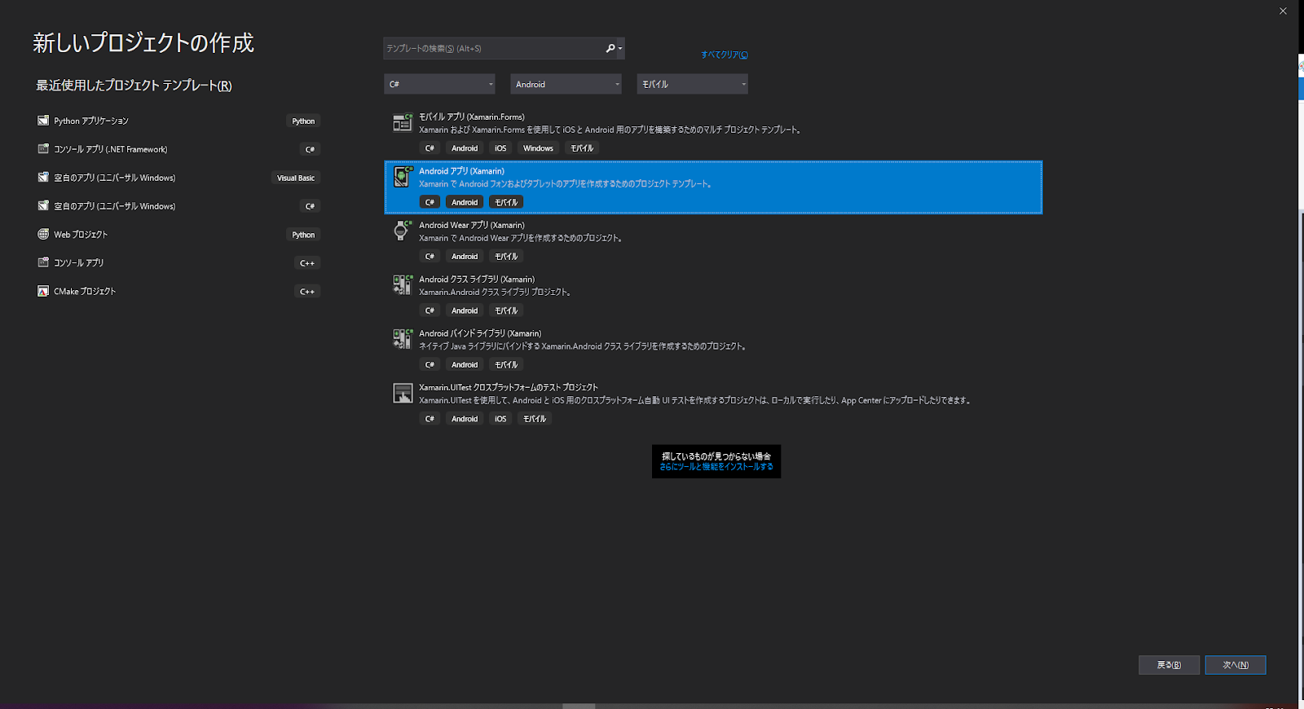Viewport: 1304px width, 709px height.
Task: Click the C# 空白のアプリ (ユニバーサル Windows) icon
Action: pos(43,206)
